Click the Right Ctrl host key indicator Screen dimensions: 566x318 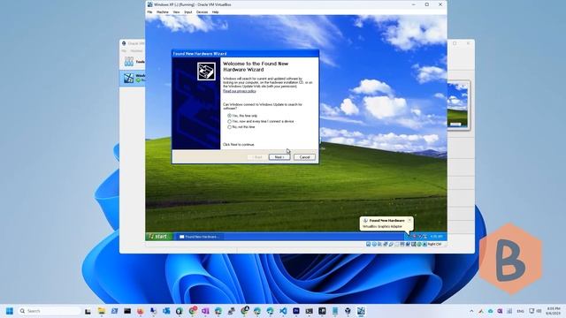click(x=434, y=244)
